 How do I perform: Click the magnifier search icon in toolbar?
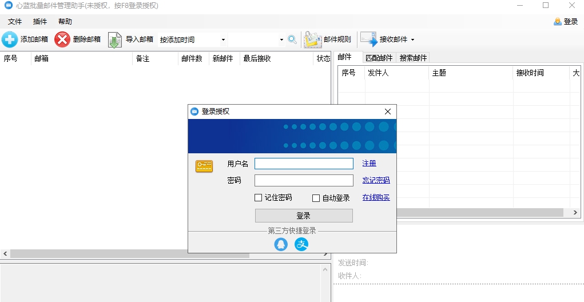(292, 39)
